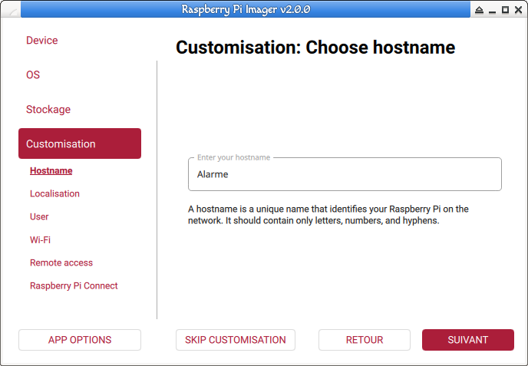Open the Hostname sub-step
Screen dimensions: 528x366
[x=51, y=170]
